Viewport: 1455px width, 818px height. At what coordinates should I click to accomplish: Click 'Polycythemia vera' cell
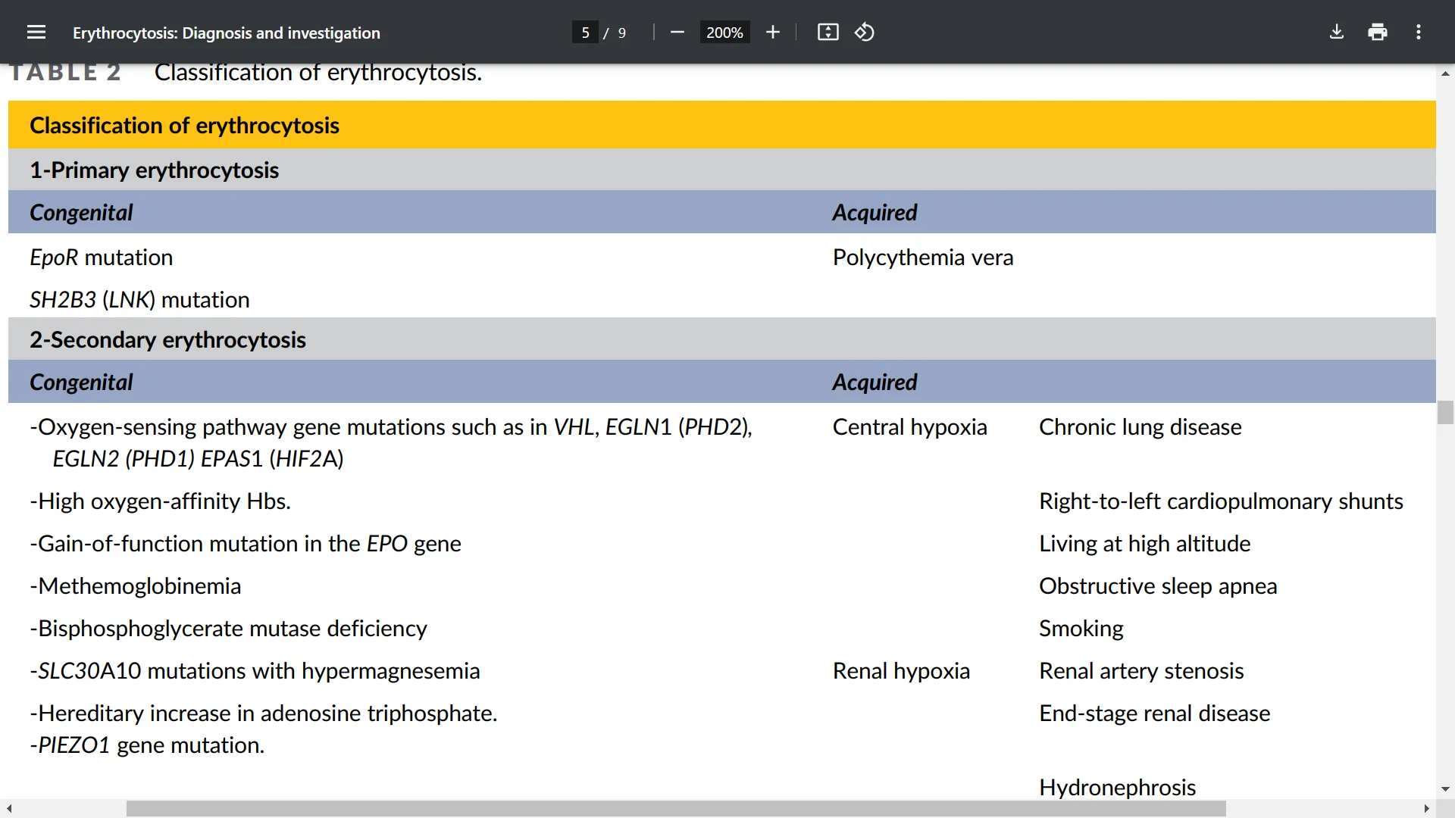923,258
